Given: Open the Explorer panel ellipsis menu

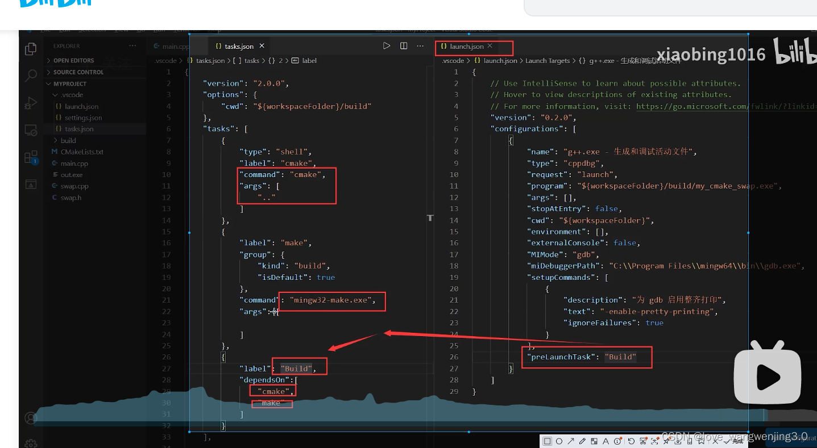Looking at the screenshot, I should coord(132,46).
